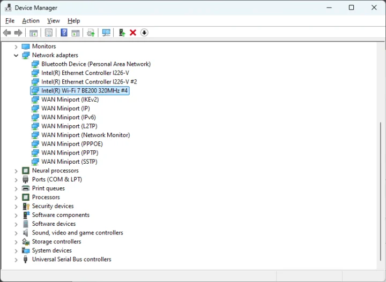Viewport: 386px width, 282px height.
Task: Collapse the Network adapters category
Action: 16,56
